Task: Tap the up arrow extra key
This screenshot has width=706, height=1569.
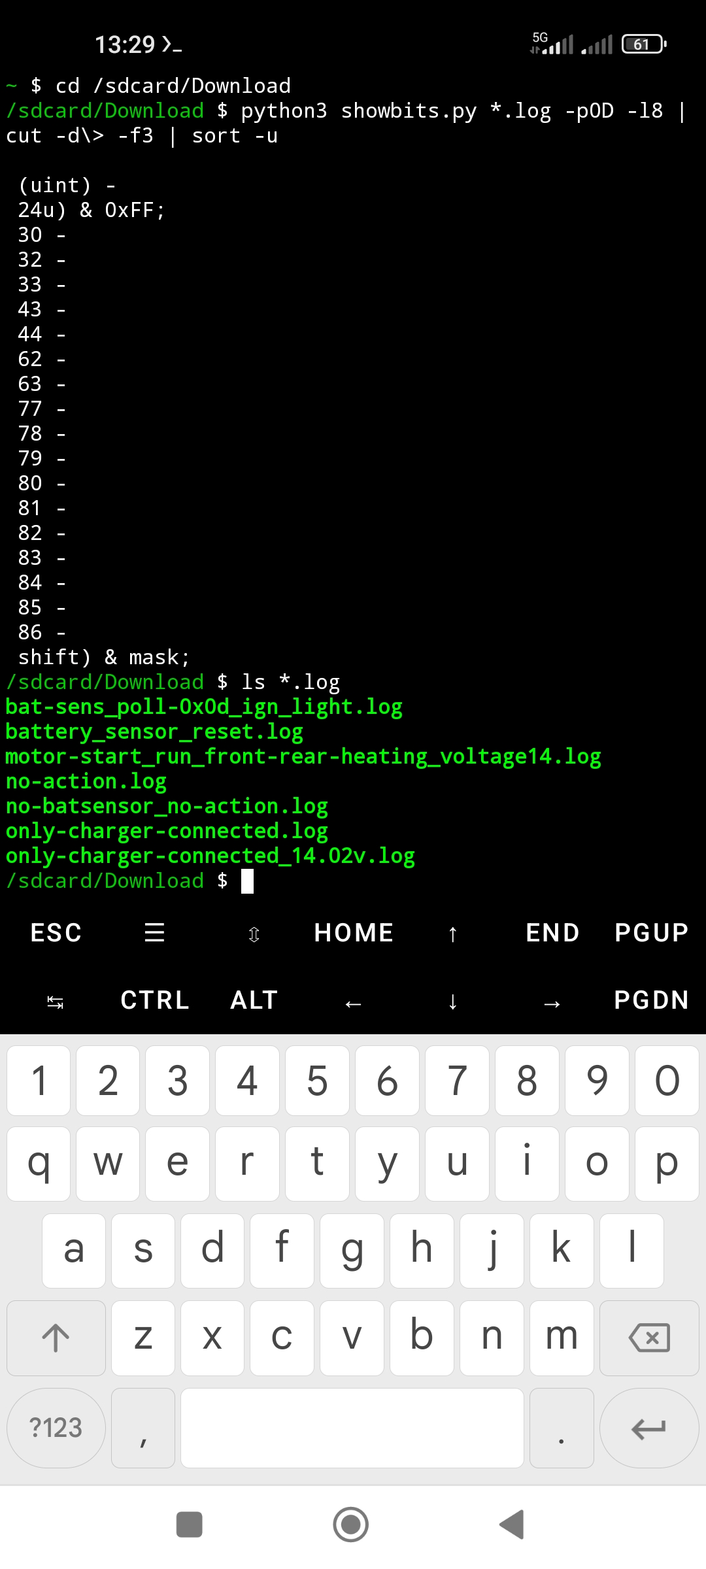Action: click(452, 934)
